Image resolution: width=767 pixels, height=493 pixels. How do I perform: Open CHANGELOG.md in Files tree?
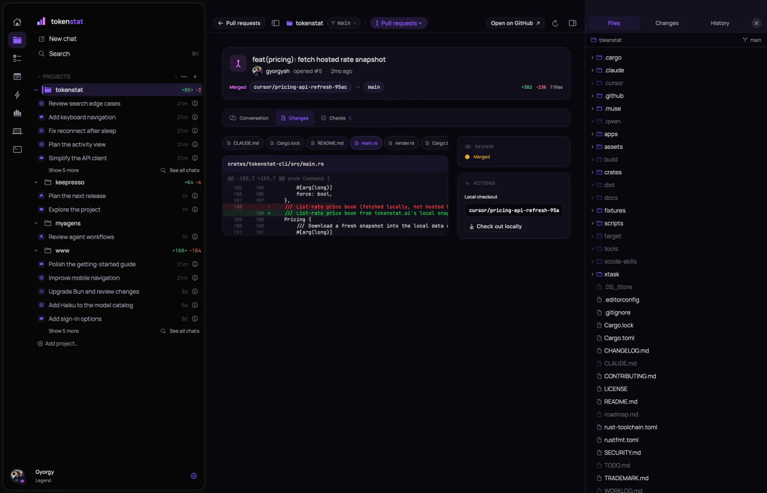tap(626, 351)
